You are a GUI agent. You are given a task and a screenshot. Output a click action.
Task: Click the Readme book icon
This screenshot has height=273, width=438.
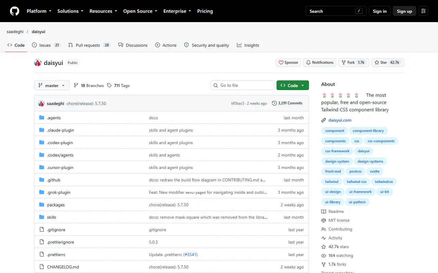(x=324, y=212)
